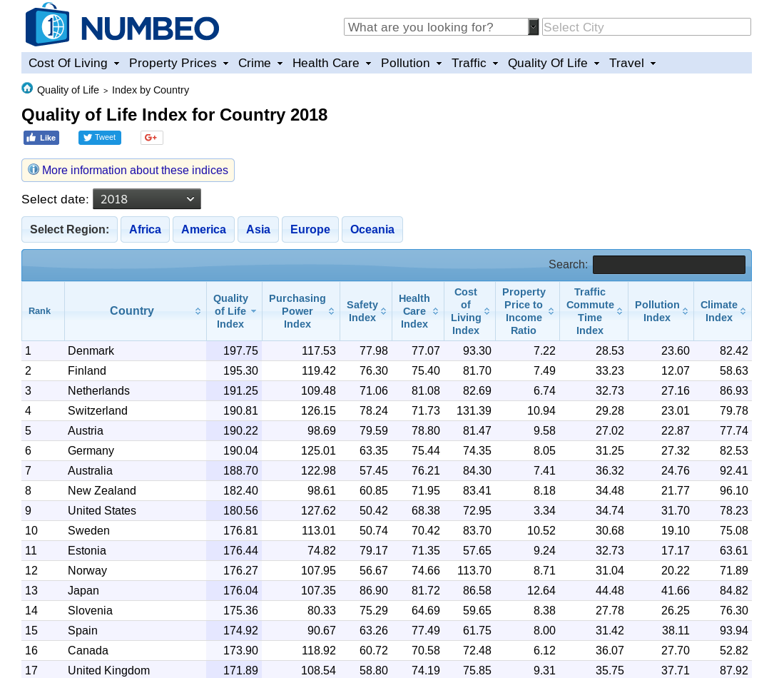Sort table by Country column arrows
Viewport: 784px width, 678px height.
tap(198, 311)
